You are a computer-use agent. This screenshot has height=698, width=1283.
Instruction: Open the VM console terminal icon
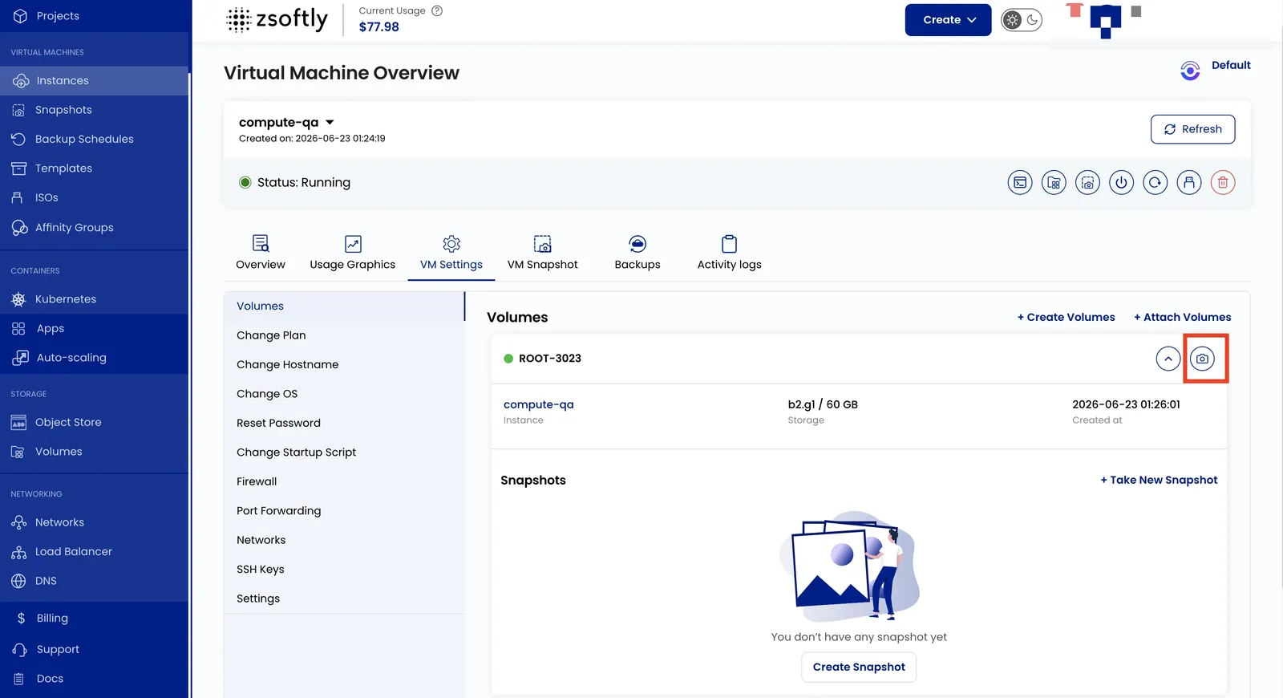(x=1020, y=183)
